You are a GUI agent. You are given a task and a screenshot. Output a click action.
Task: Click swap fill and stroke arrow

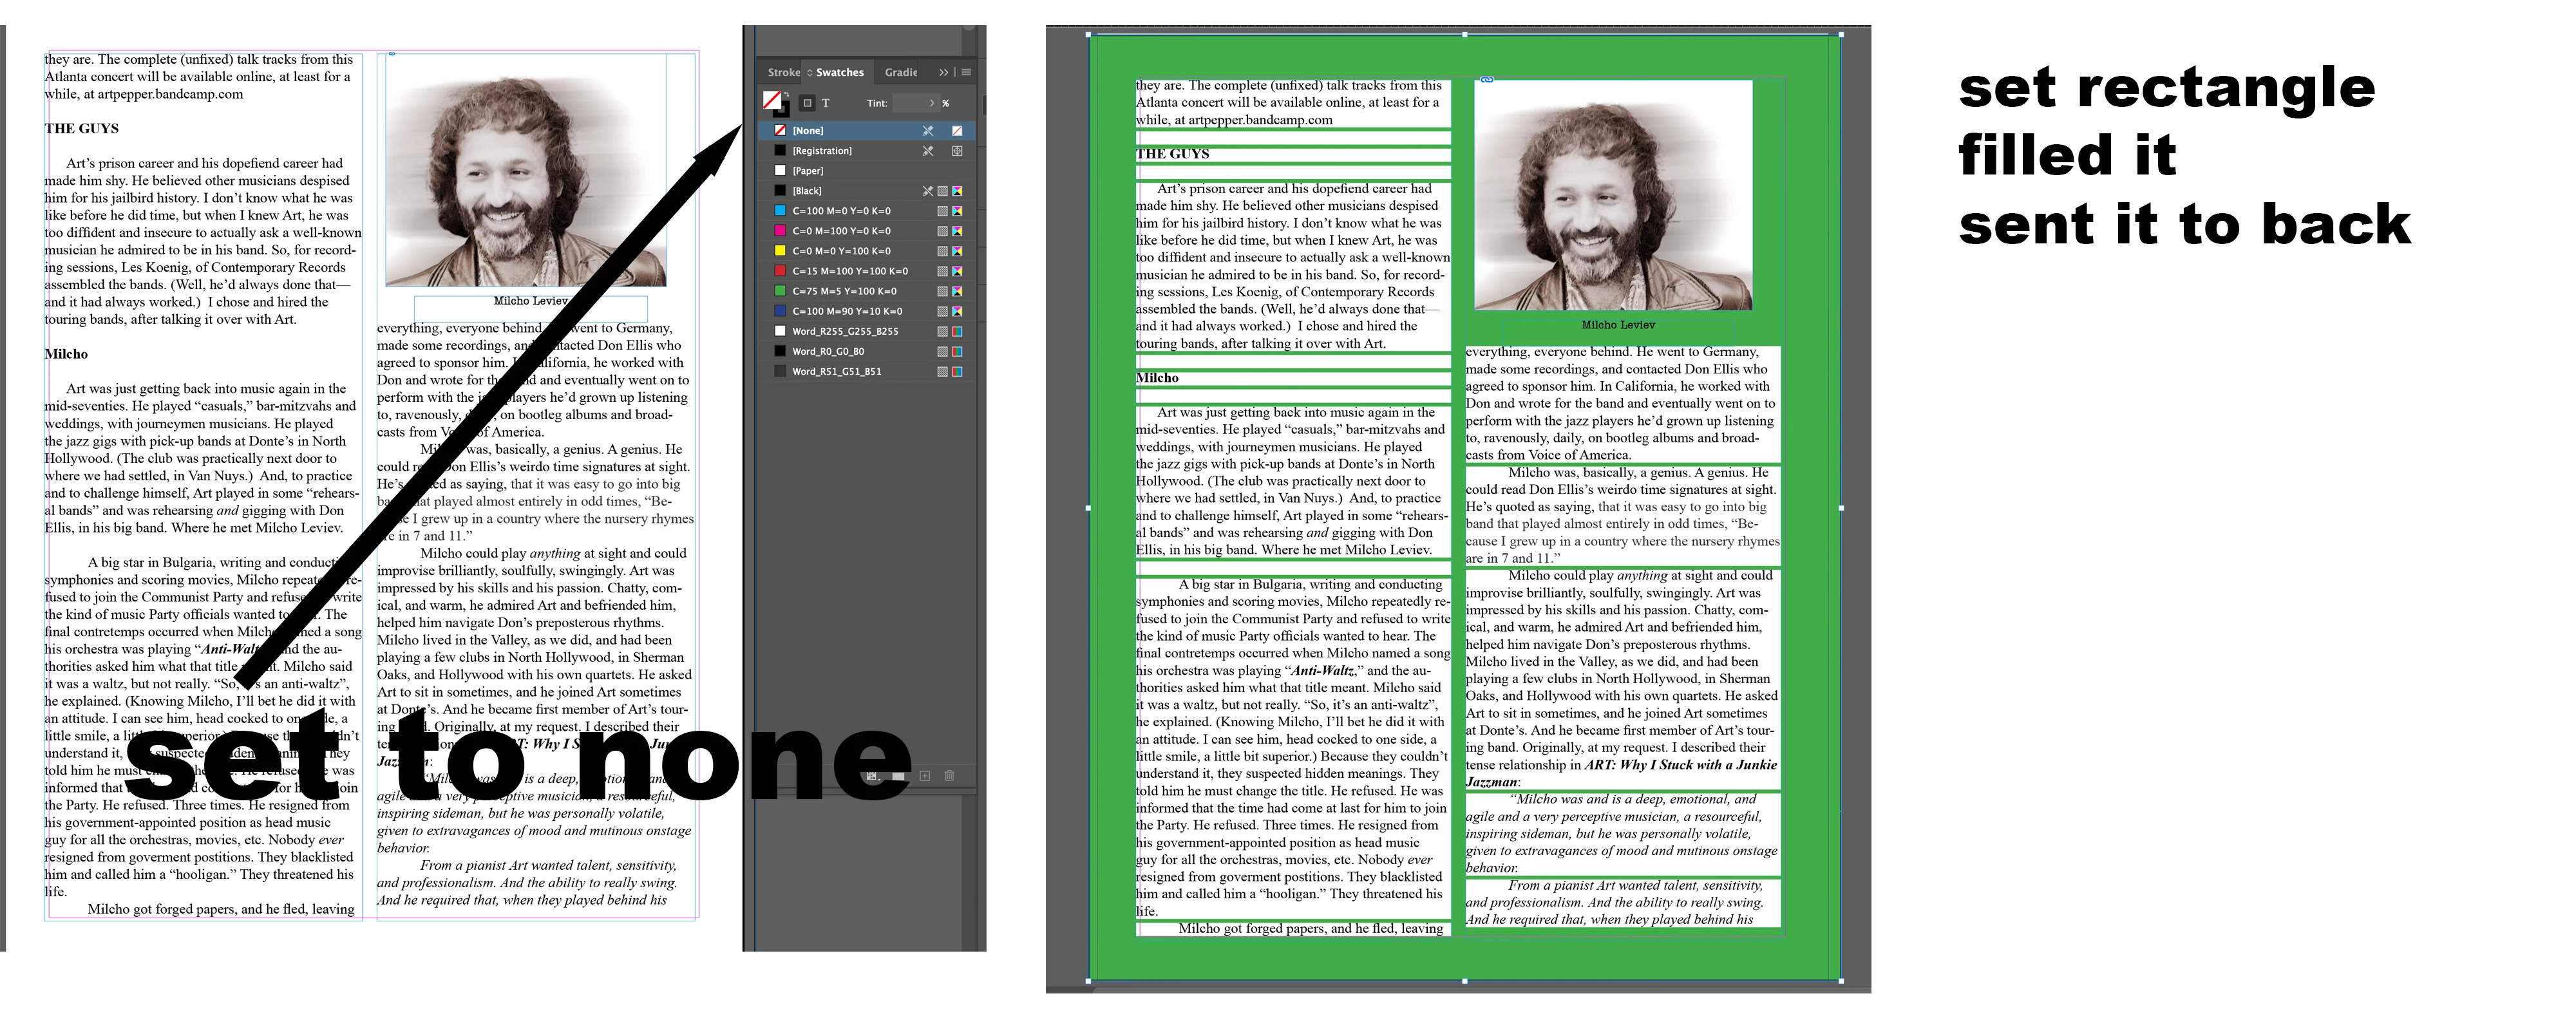(x=787, y=94)
